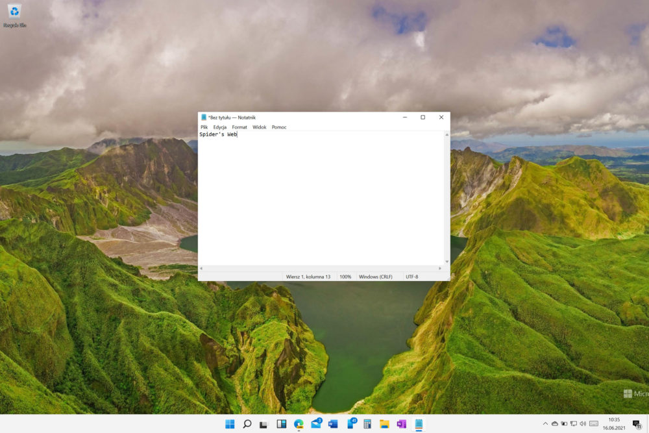Click the battery tray icon
Image resolution: width=649 pixels, height=433 pixels.
(x=564, y=423)
